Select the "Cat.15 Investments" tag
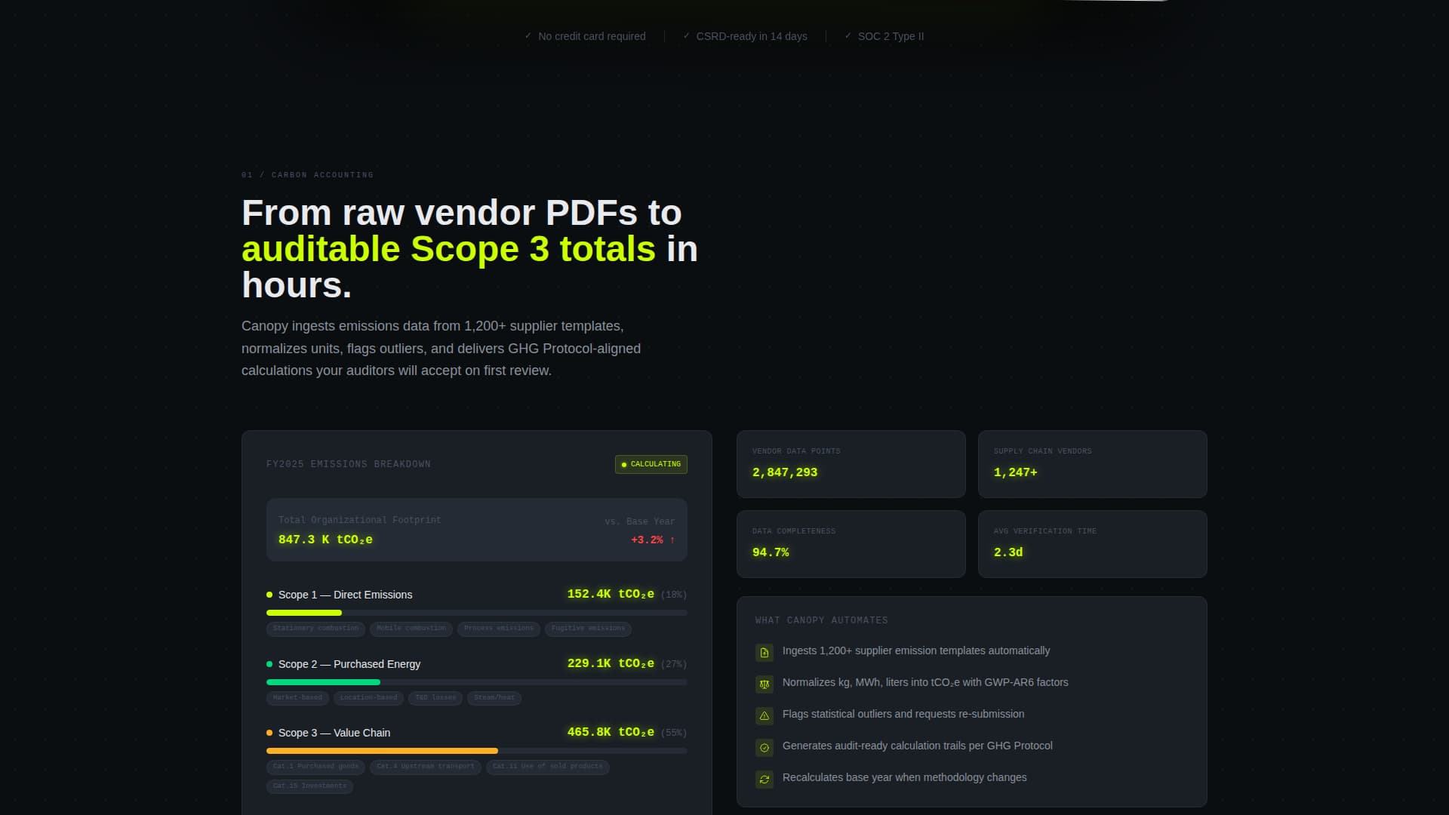Screen dimensions: 1449x815 [309, 786]
